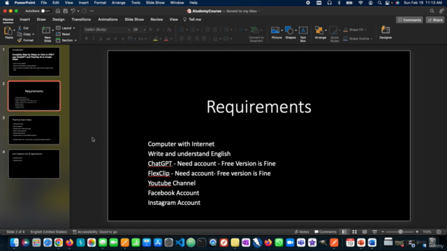Toggle Underline formatting
This screenshot has height=251, width=447.
[101, 38]
